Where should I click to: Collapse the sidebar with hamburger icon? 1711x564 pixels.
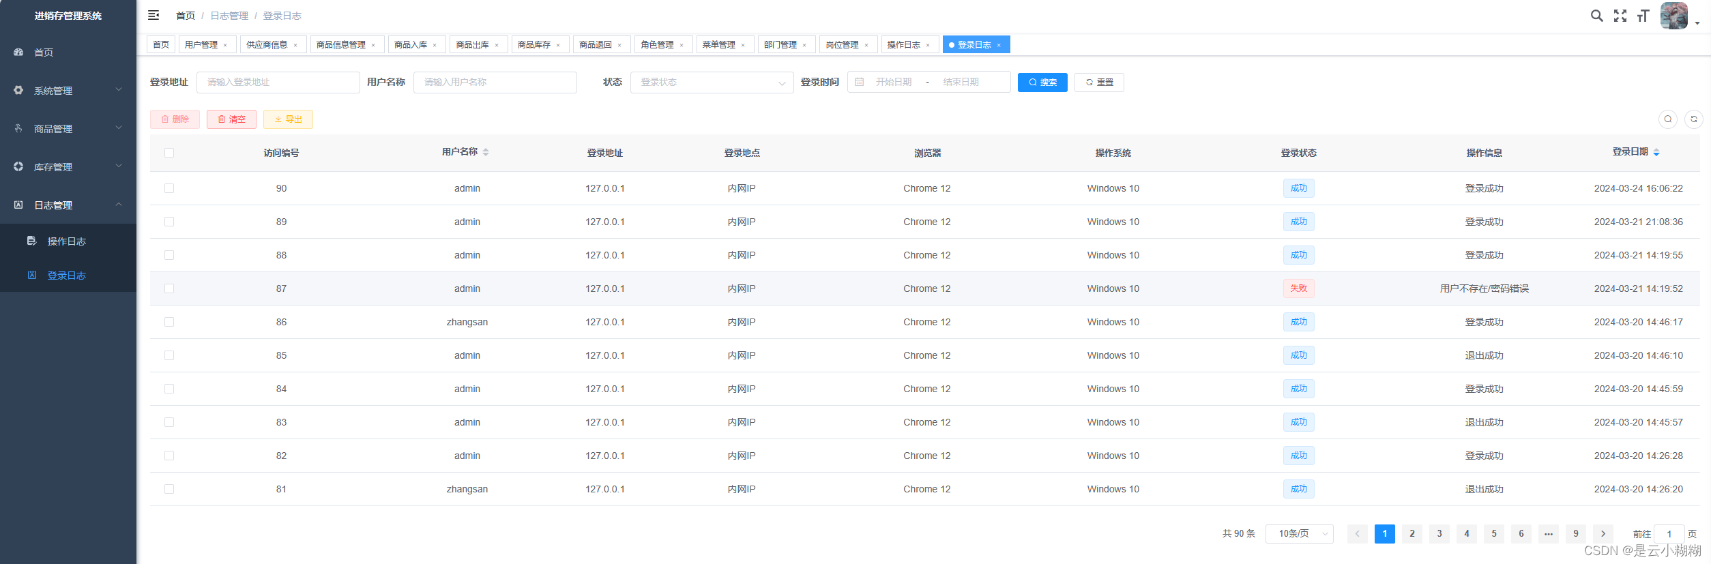(153, 15)
